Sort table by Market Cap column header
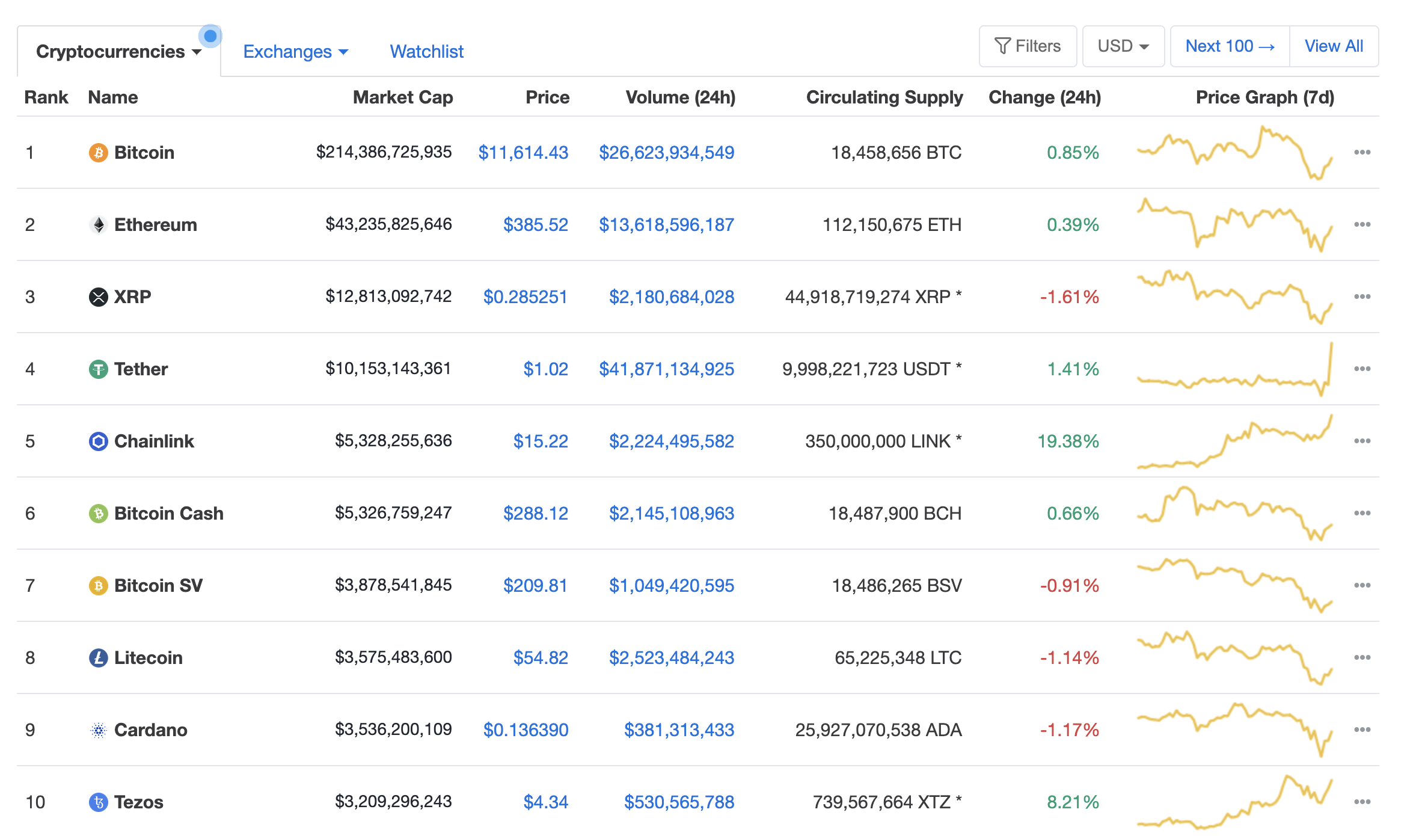The height and width of the screenshot is (836, 1425). (402, 97)
